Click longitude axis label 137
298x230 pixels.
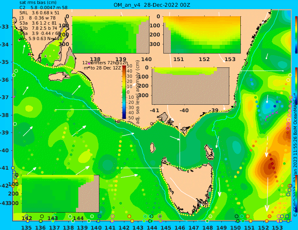tap(54, 227)
